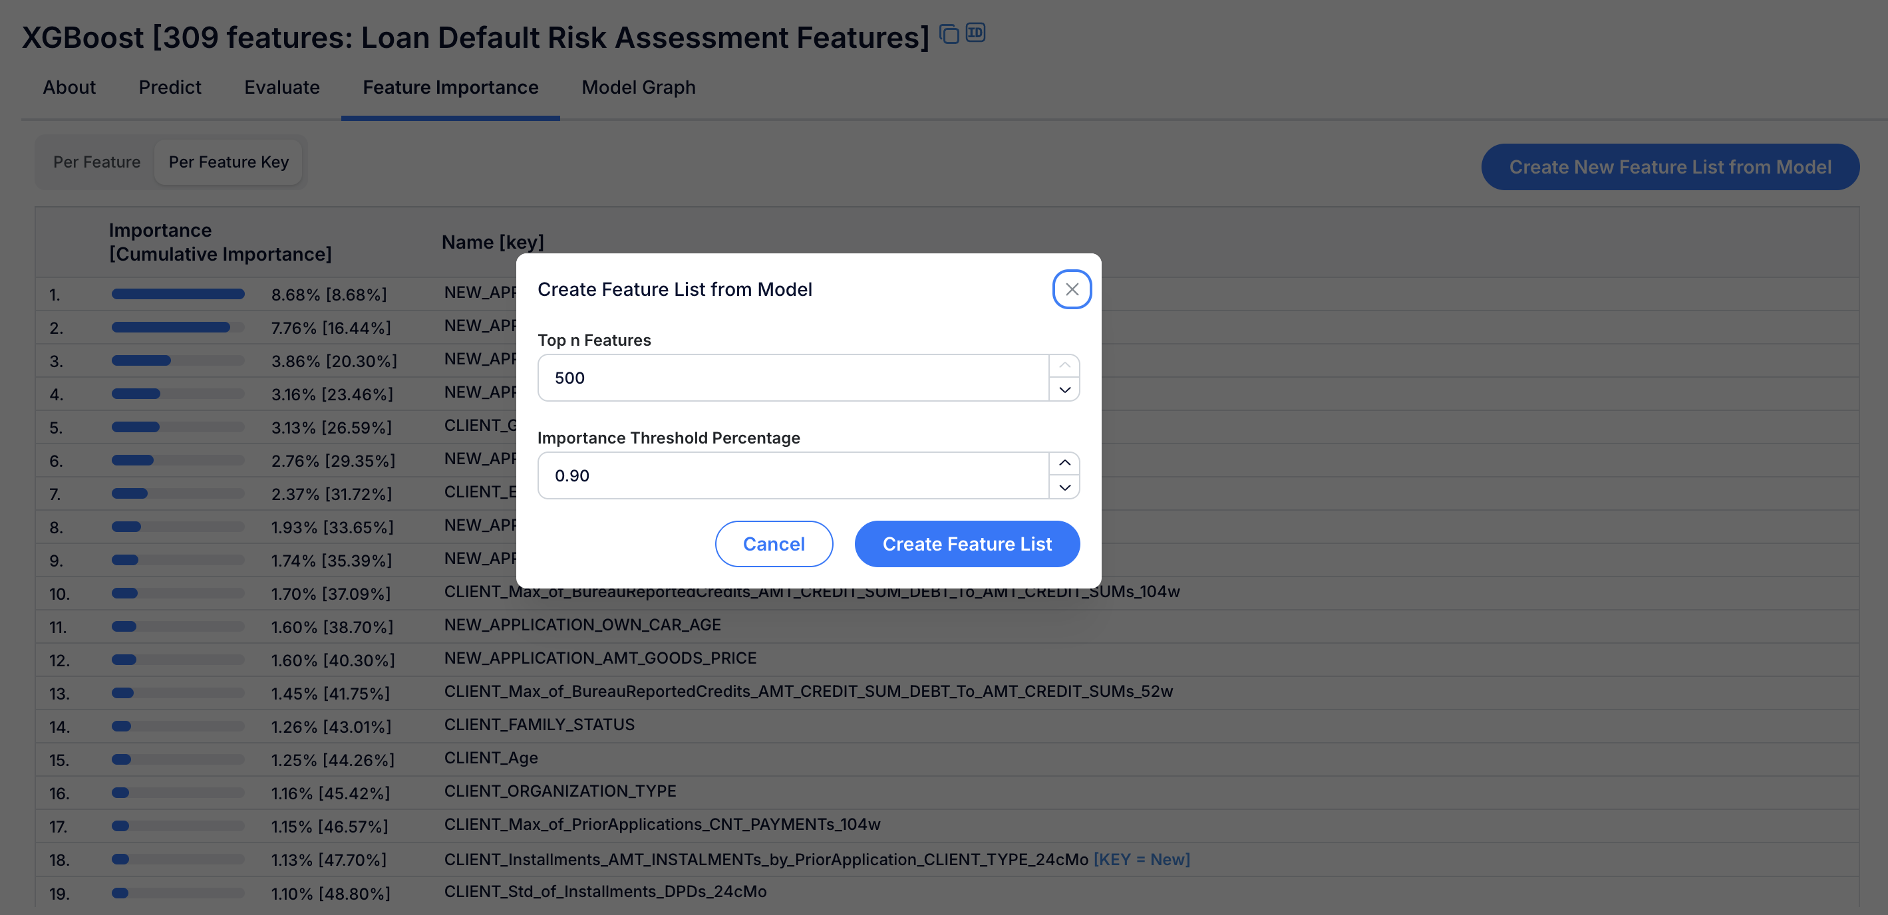Click the importance bar for feature 11
The image size is (1888, 915).
(178, 626)
